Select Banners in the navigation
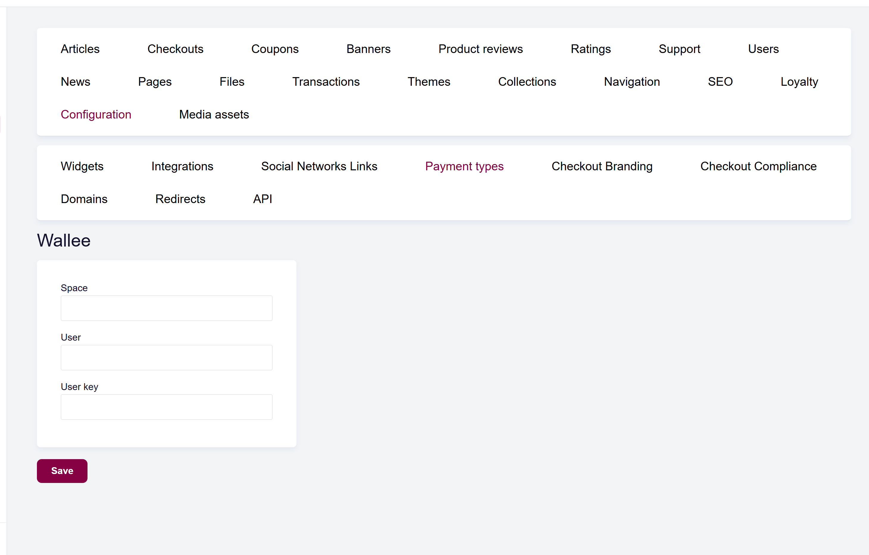869x555 pixels. (x=368, y=49)
